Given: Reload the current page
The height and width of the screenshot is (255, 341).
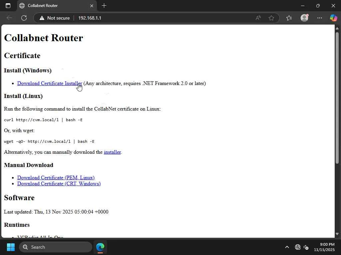Looking at the screenshot, I should click(x=24, y=18).
